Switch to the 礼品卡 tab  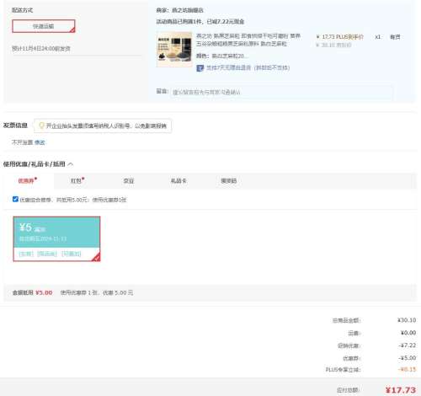pos(179,180)
